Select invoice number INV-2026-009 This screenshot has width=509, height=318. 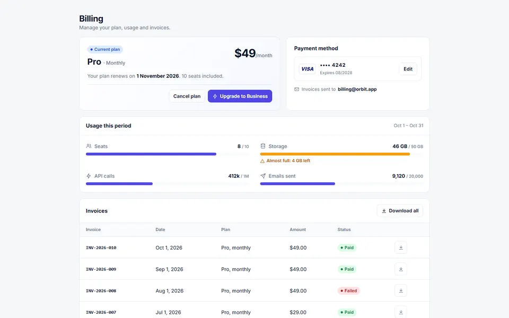click(101, 269)
